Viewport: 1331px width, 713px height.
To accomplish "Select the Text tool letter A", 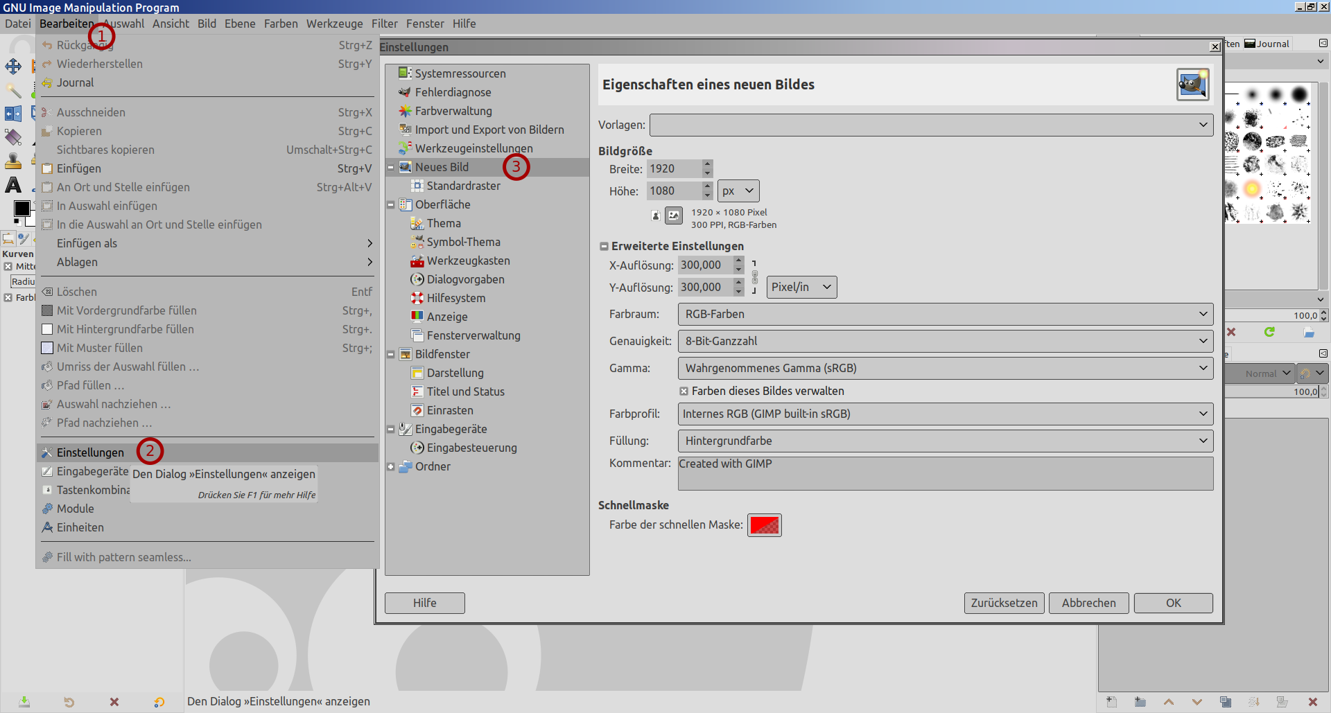I will coord(13,185).
